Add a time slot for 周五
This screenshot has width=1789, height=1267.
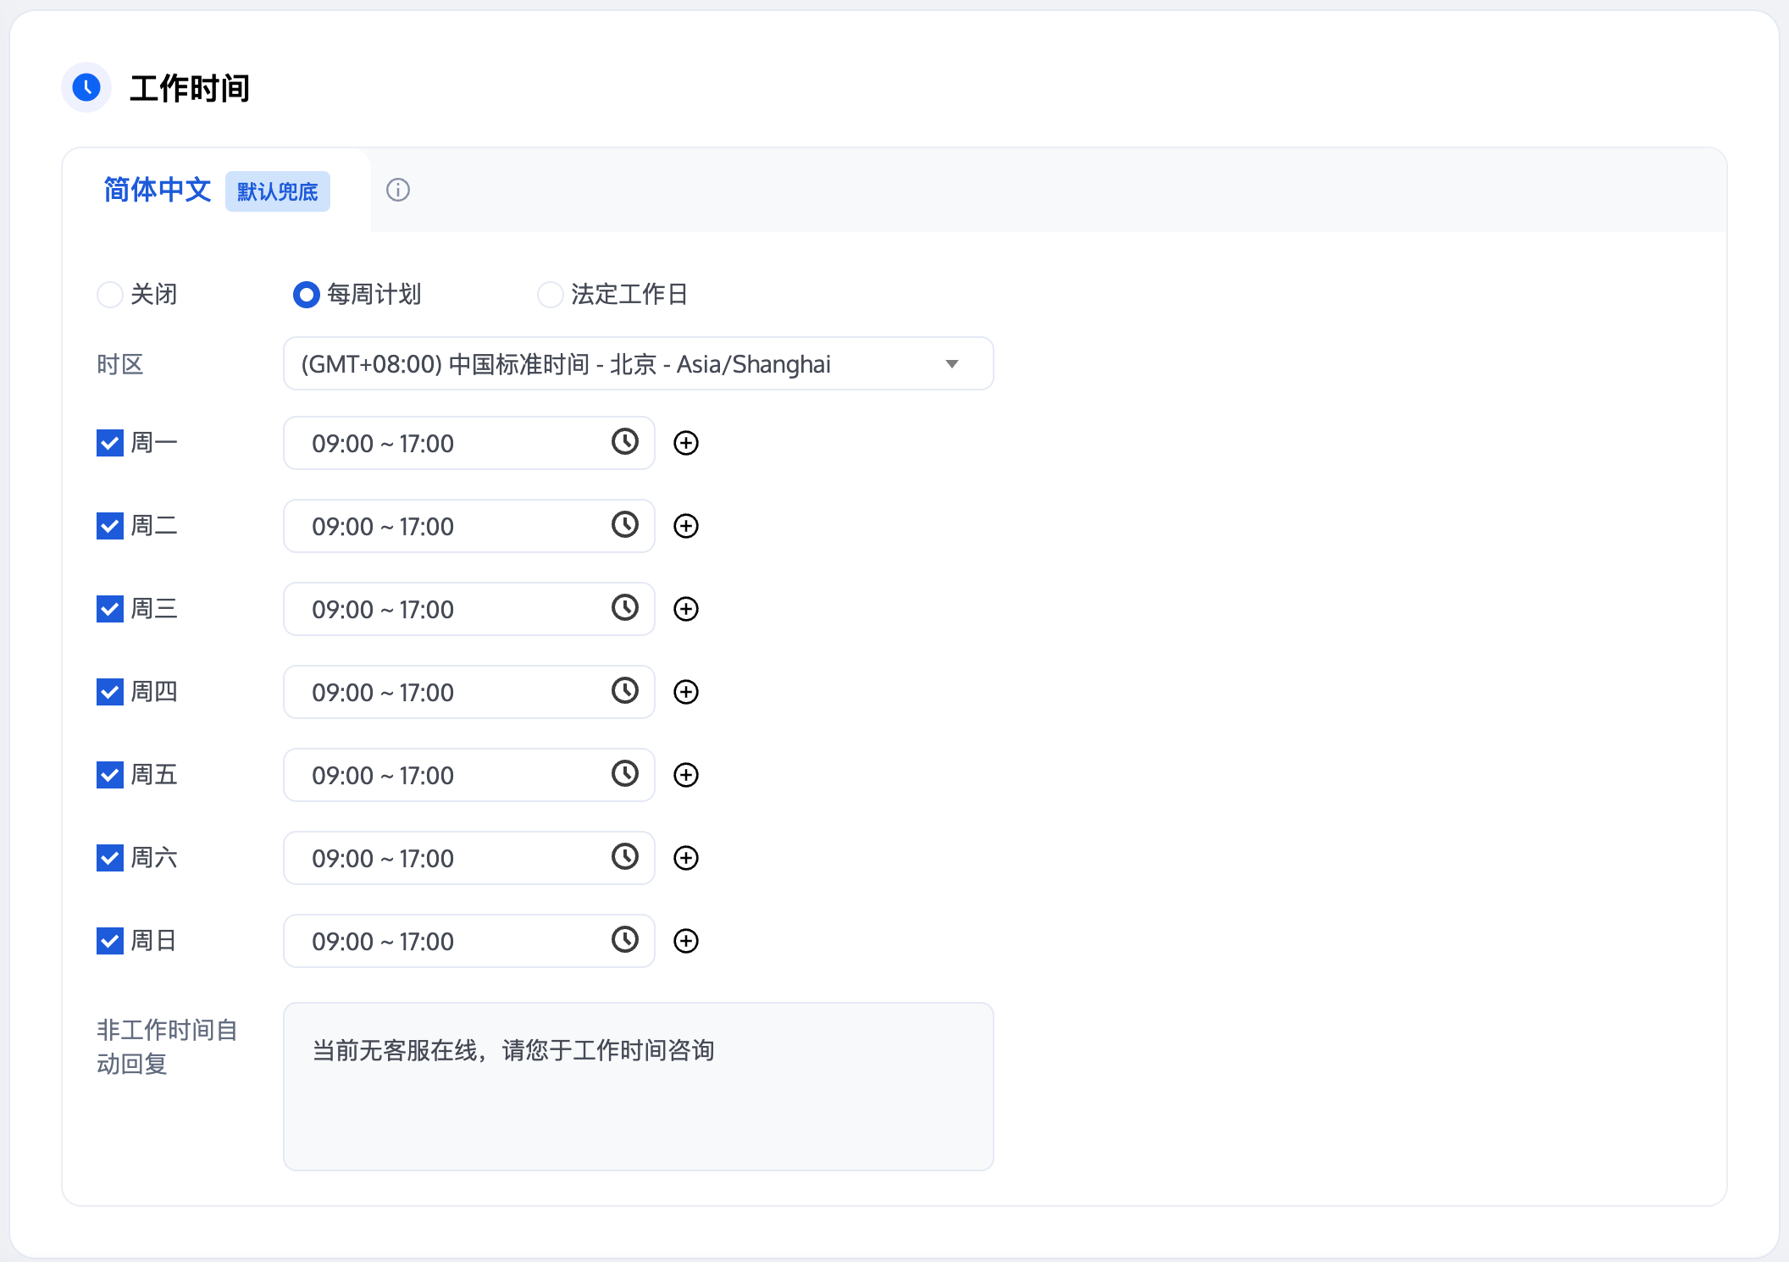click(x=685, y=775)
